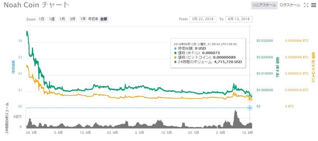Toggle fullscreen chart view icon
The width and height of the screenshot is (318, 141).
(x=306, y=5)
